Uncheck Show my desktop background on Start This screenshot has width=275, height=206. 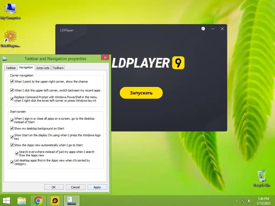[12, 128]
